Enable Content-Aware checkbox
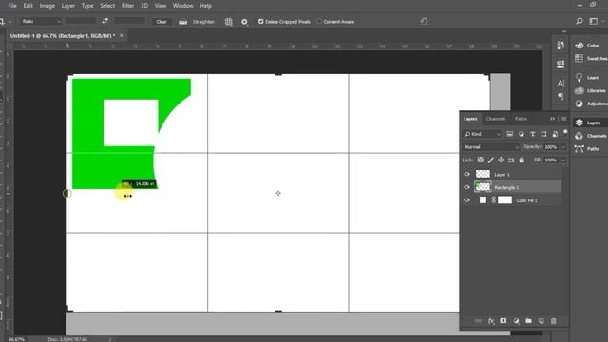The image size is (608, 342). pyautogui.click(x=319, y=21)
